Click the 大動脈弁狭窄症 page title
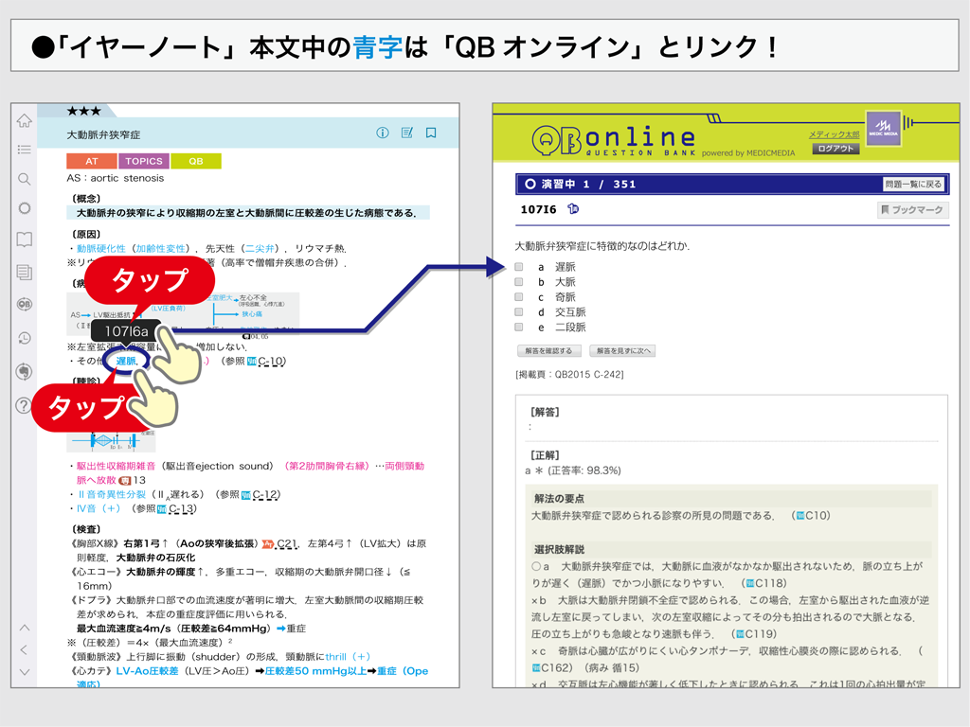Screen dimensions: 970x727 [103, 134]
